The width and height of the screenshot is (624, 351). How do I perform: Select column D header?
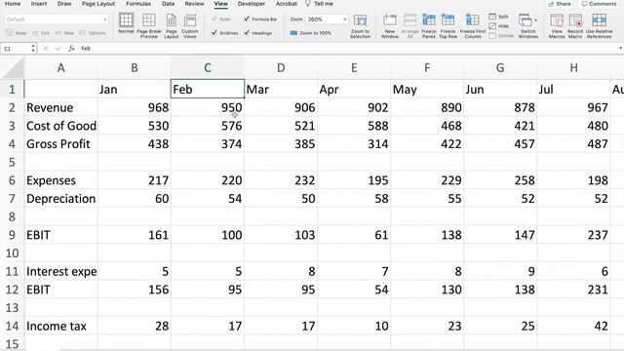click(x=281, y=68)
